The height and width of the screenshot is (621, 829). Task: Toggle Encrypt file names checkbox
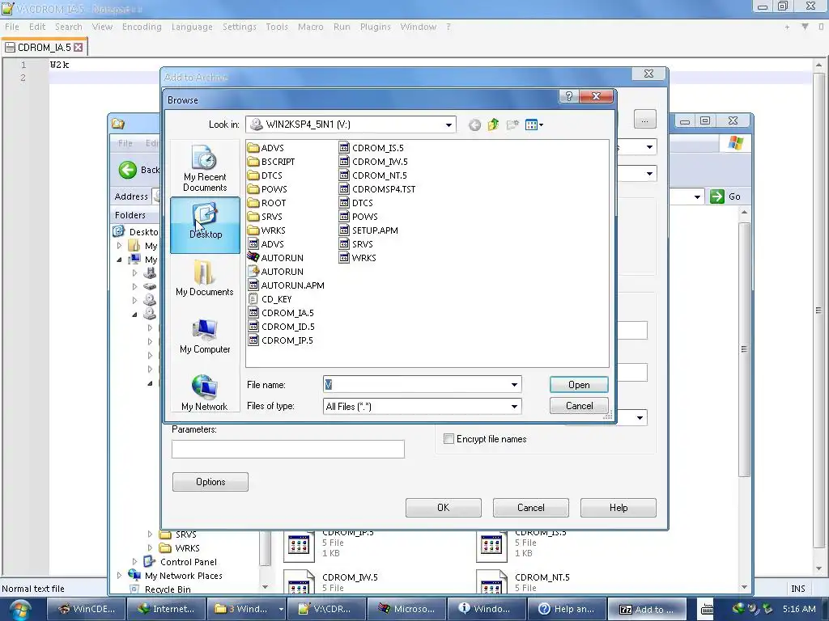(x=449, y=439)
